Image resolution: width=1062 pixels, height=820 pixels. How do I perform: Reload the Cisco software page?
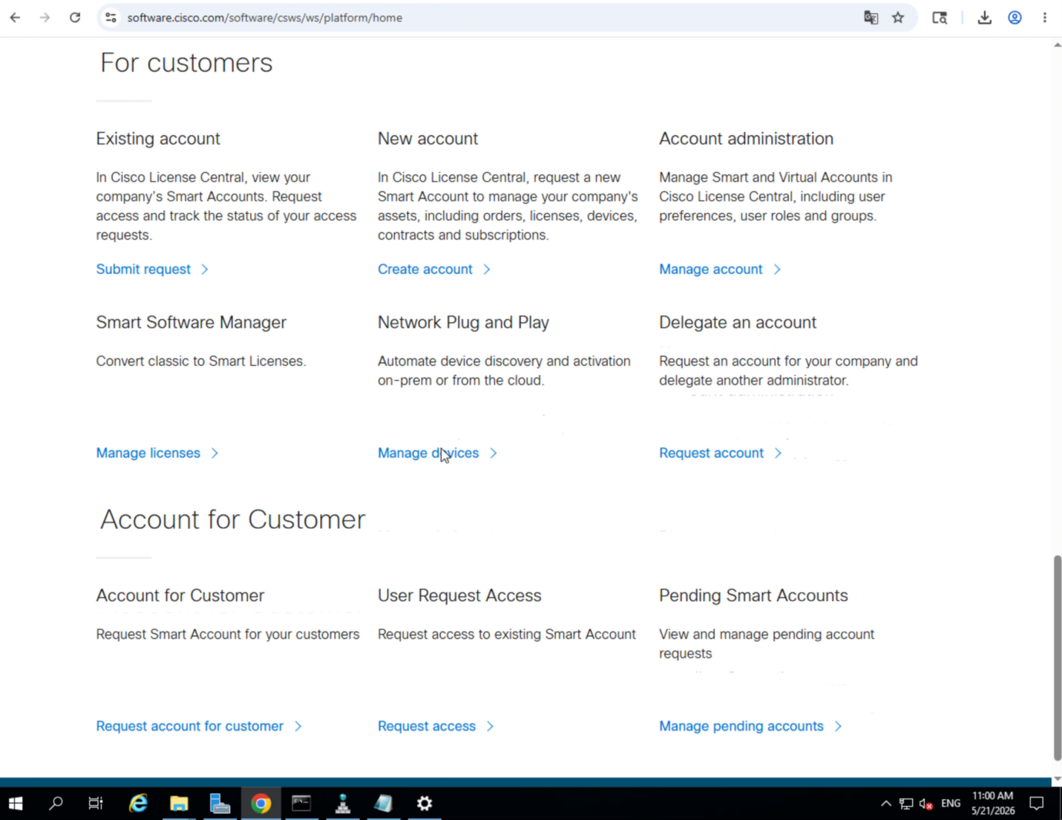point(75,18)
